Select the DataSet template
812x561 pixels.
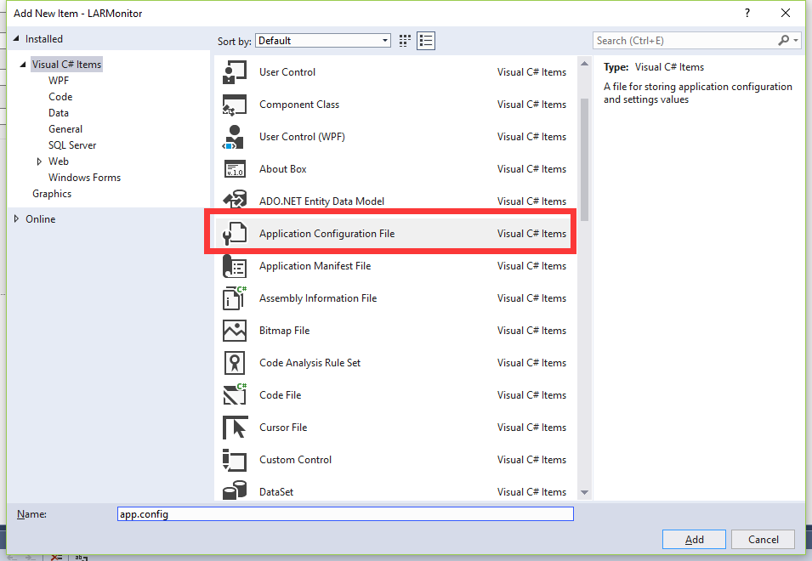tap(278, 492)
